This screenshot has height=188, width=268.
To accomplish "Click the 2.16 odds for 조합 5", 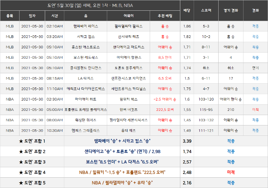I will (x=187, y=183).
